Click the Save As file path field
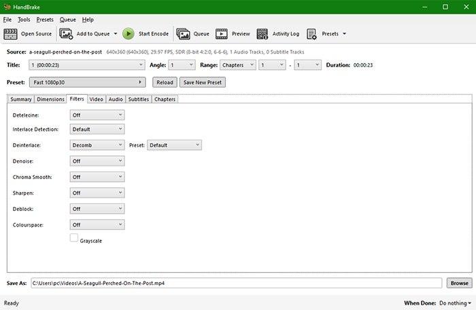The width and height of the screenshot is (476, 310). (x=237, y=283)
